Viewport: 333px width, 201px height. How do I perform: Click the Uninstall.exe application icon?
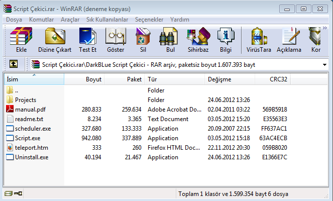click(x=10, y=157)
